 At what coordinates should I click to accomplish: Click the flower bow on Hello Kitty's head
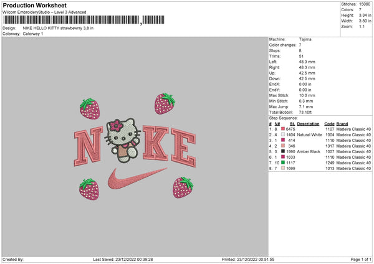[116, 125]
